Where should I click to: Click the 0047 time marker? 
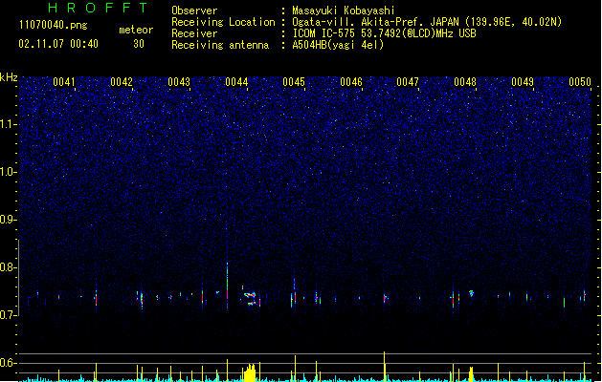(x=408, y=82)
